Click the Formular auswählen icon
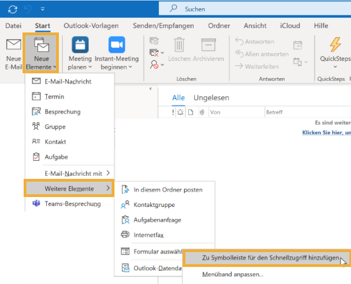Image resolution: width=351 pixels, height=284 pixels. 125,252
